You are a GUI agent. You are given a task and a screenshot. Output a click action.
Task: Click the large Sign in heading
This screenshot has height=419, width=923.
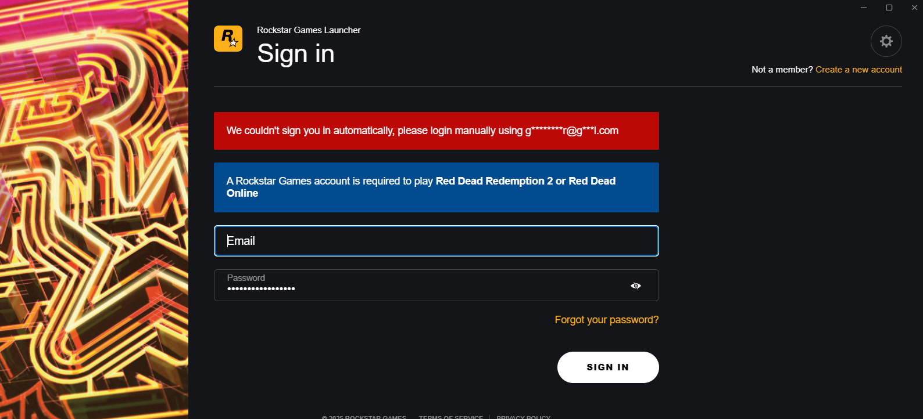pyautogui.click(x=296, y=53)
